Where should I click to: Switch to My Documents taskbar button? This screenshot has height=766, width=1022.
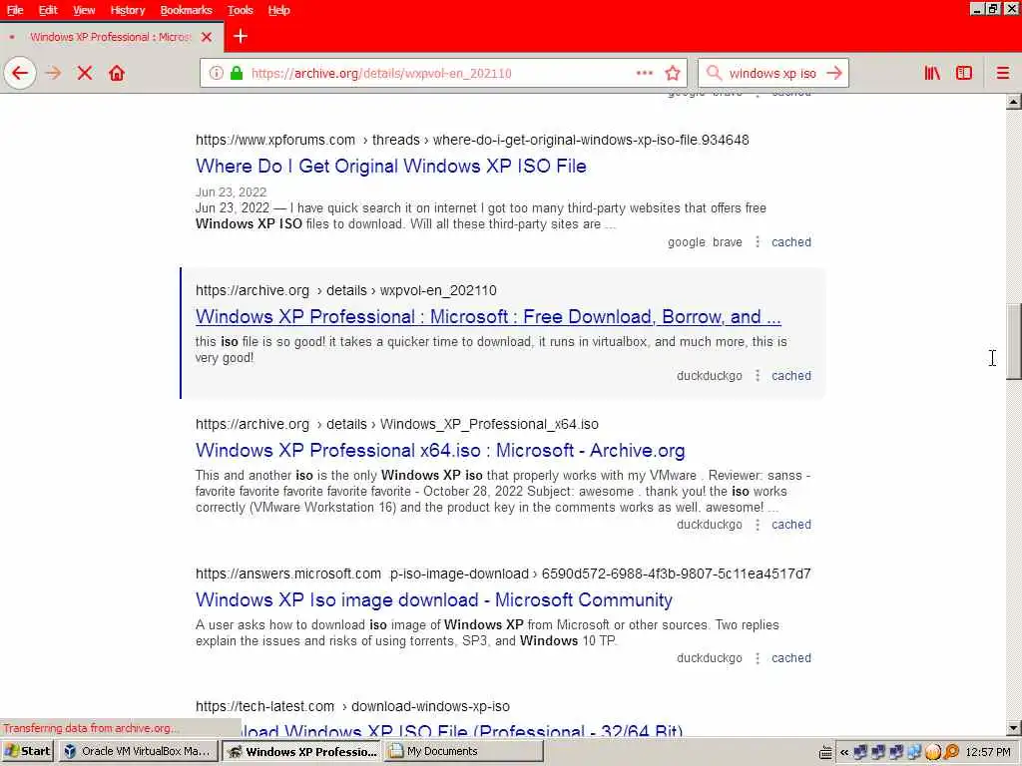tap(463, 752)
